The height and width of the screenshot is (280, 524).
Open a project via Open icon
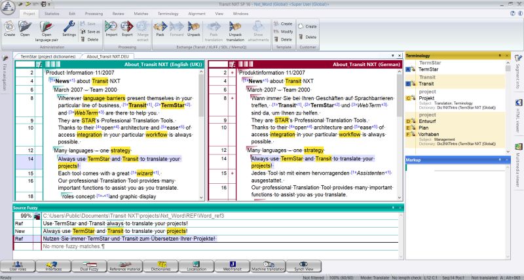25,29
